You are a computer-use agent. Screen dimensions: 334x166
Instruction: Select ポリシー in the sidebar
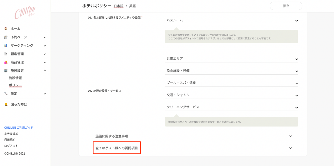coord(15,85)
